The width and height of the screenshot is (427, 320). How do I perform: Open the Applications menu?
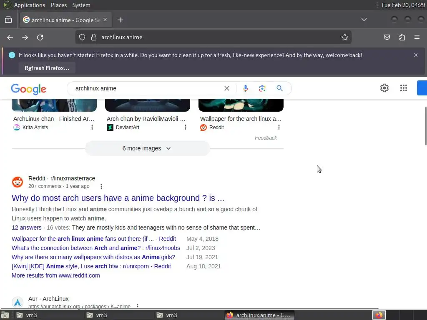(x=30, y=5)
